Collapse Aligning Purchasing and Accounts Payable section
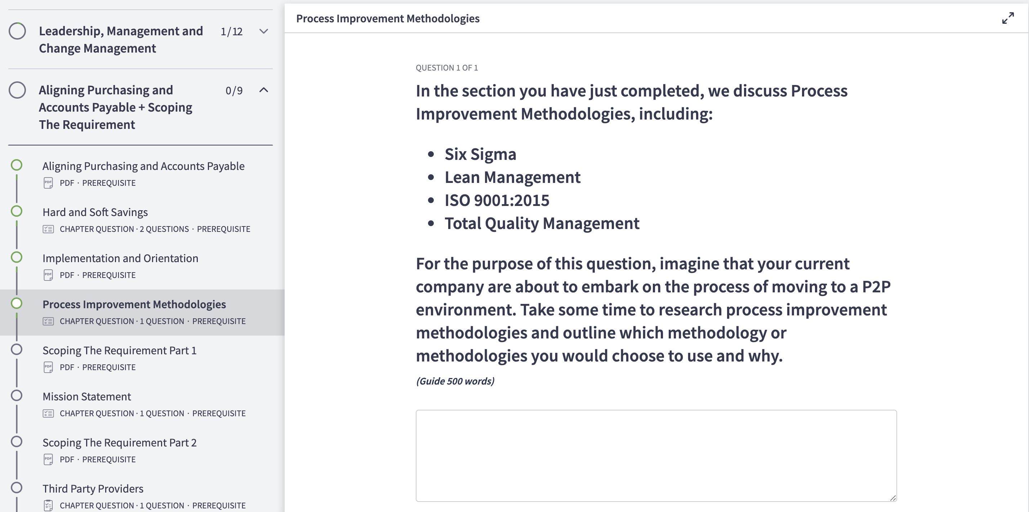1029x512 pixels. [x=263, y=90]
